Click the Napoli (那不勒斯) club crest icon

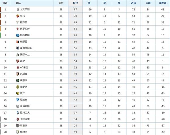coord(18,35)
